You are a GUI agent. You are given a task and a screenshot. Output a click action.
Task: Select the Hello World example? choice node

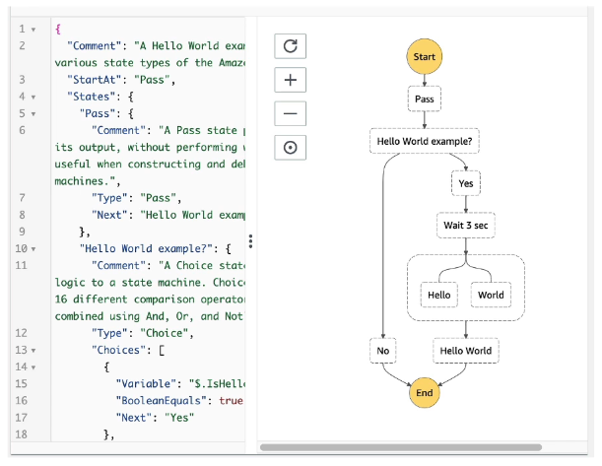click(425, 141)
